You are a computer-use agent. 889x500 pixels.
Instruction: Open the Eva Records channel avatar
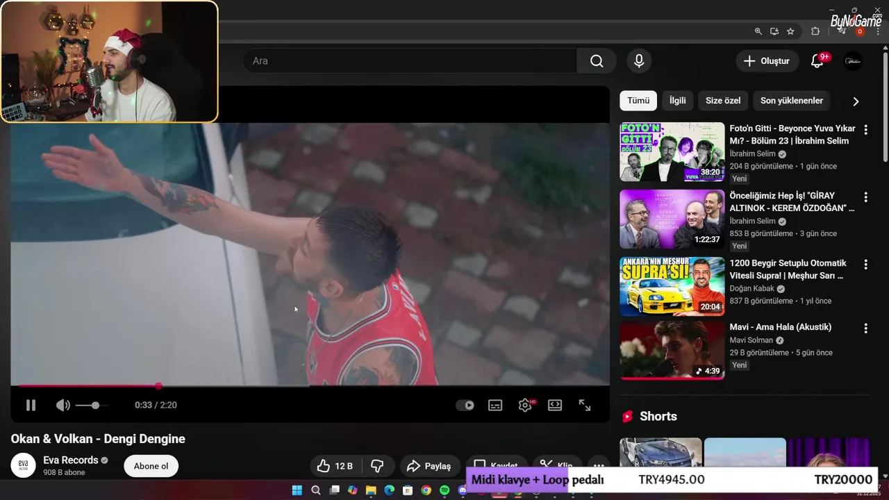(x=23, y=465)
